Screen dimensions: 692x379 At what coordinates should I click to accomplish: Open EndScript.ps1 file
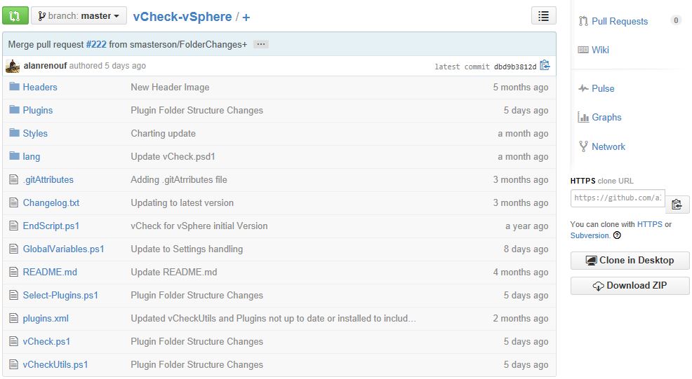pyautogui.click(x=51, y=226)
